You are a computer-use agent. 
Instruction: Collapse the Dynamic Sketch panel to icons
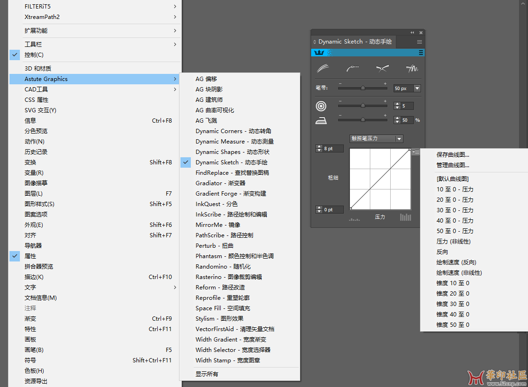[412, 33]
